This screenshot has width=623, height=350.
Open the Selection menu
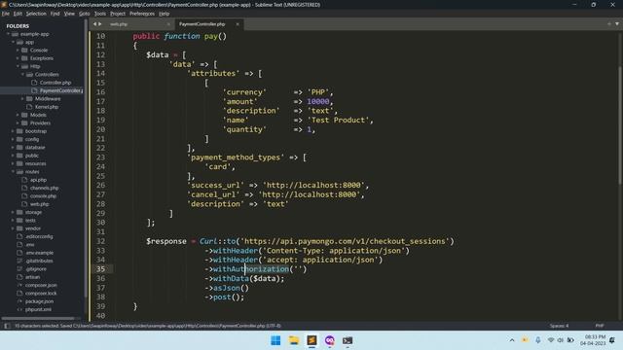point(36,14)
